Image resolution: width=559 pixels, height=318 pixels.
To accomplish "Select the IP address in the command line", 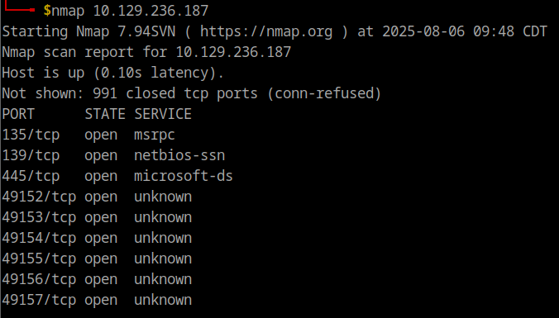I will tap(150, 11).
